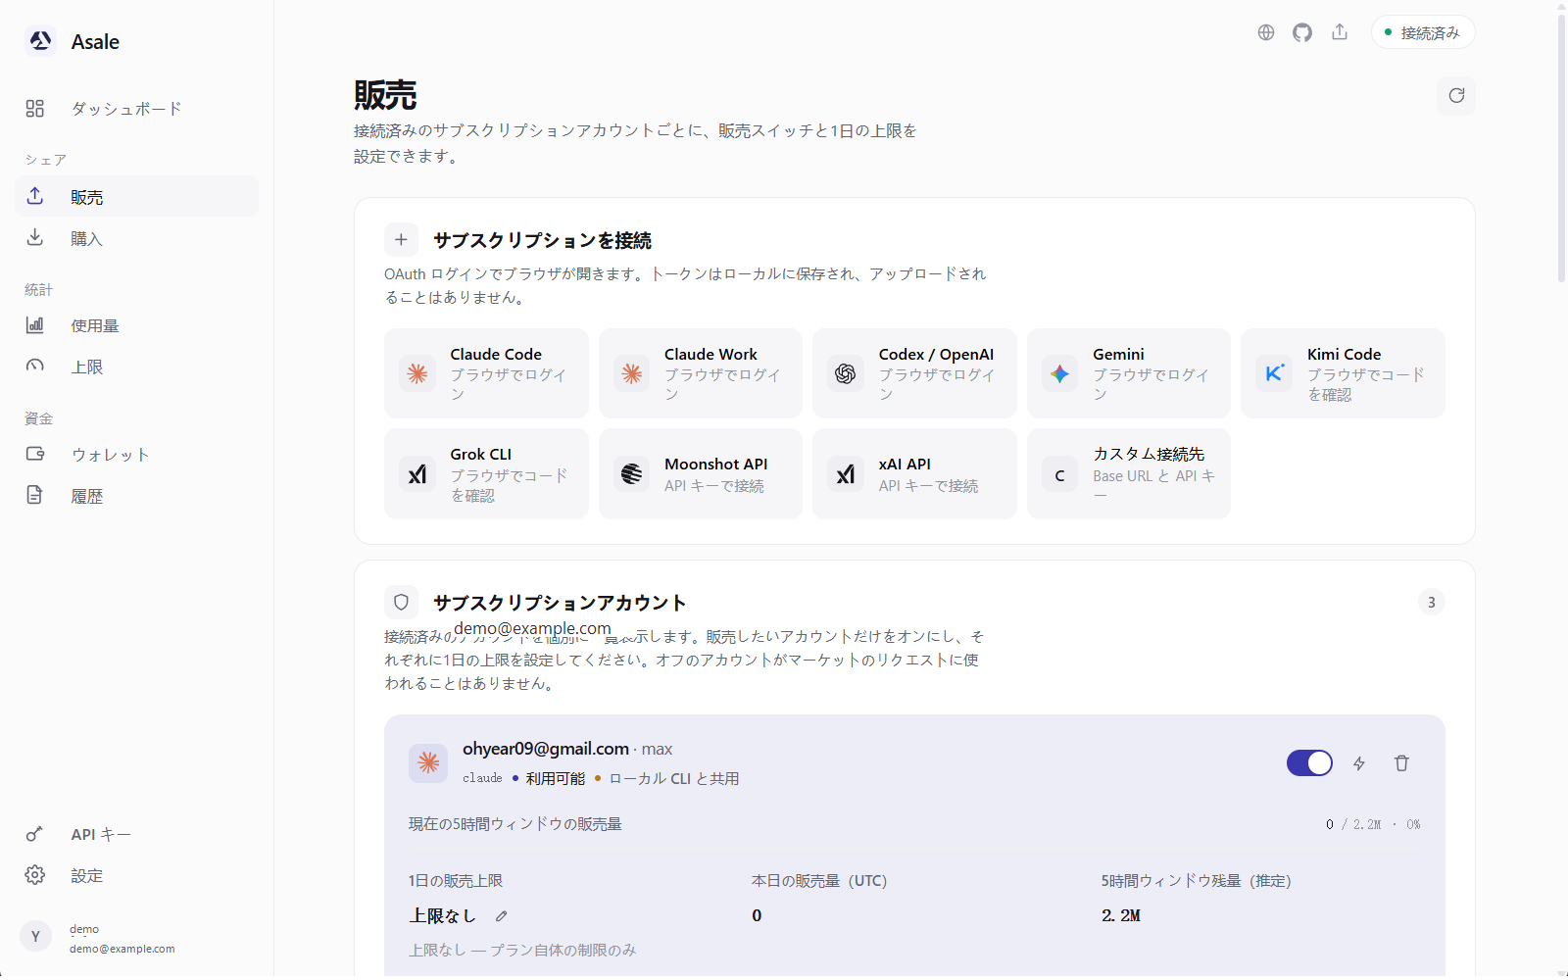Click the wallet icon in sidebar
This screenshot has width=1568, height=980.
point(35,454)
